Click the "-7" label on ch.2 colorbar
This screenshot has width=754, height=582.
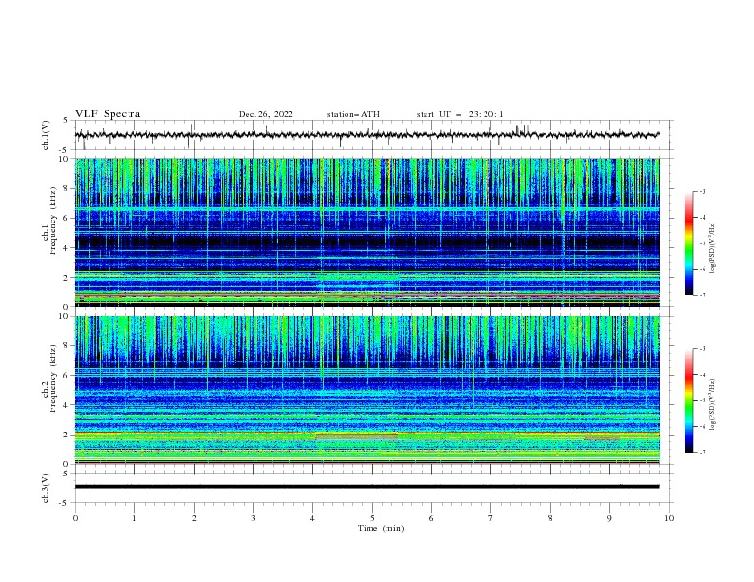(703, 452)
